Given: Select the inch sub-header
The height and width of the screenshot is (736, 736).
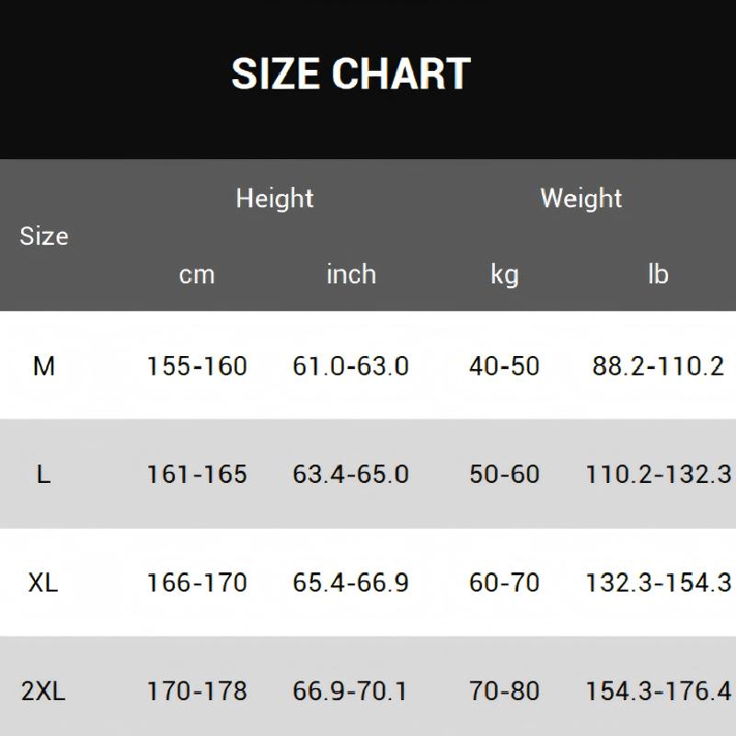Looking at the screenshot, I should pyautogui.click(x=351, y=274).
